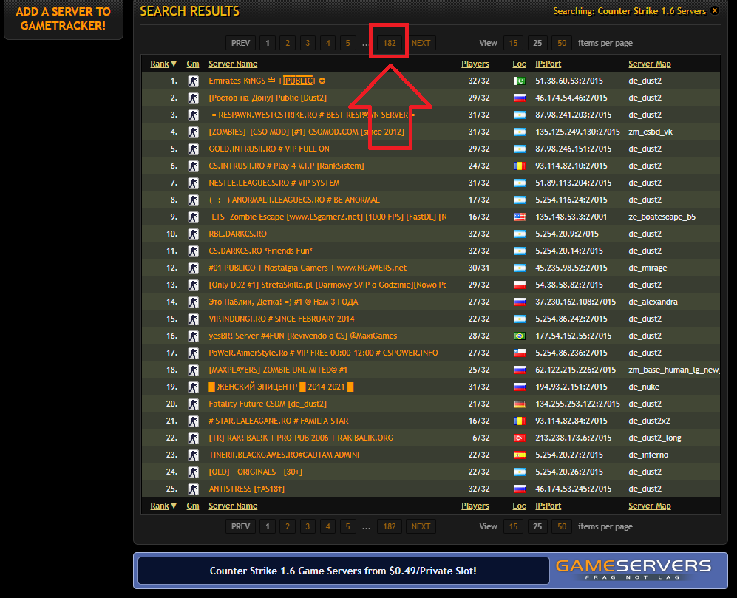Viewport: 737px width, 598px height.
Task: Click the Russian flag for 46.174.54.46:27015
Action: 520,98
